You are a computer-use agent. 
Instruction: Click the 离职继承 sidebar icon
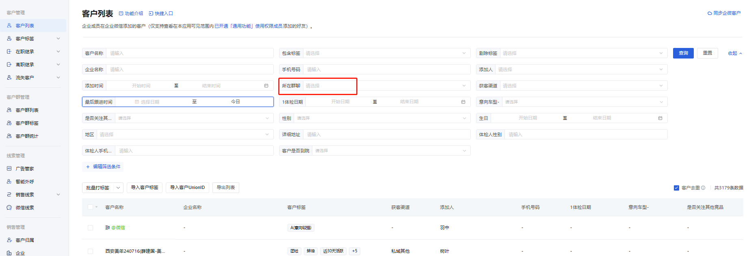tap(9, 65)
